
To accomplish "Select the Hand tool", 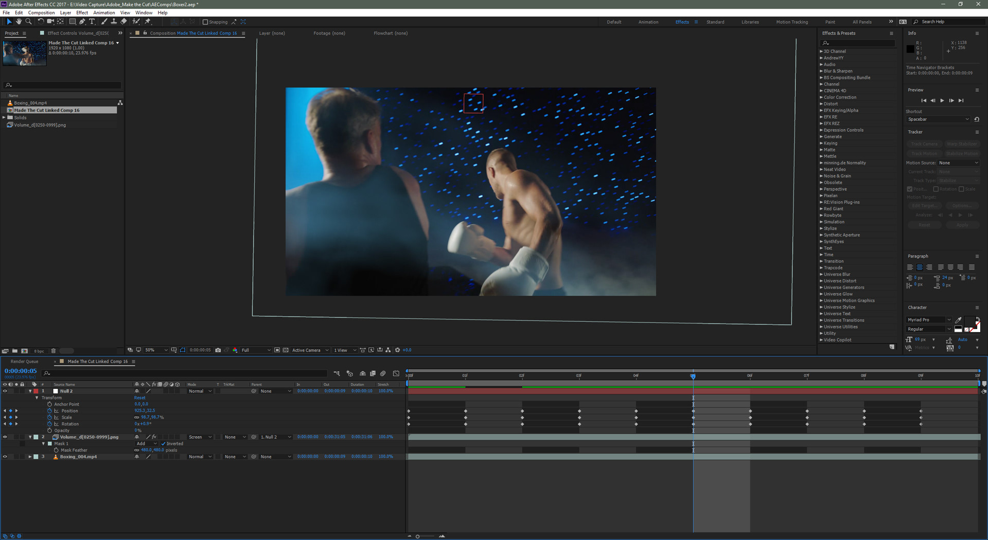I will (19, 22).
